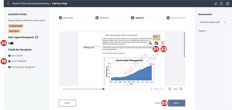Screen dimensions: 232x110
Task: Click the BACK button
Action: pos(67,103)
